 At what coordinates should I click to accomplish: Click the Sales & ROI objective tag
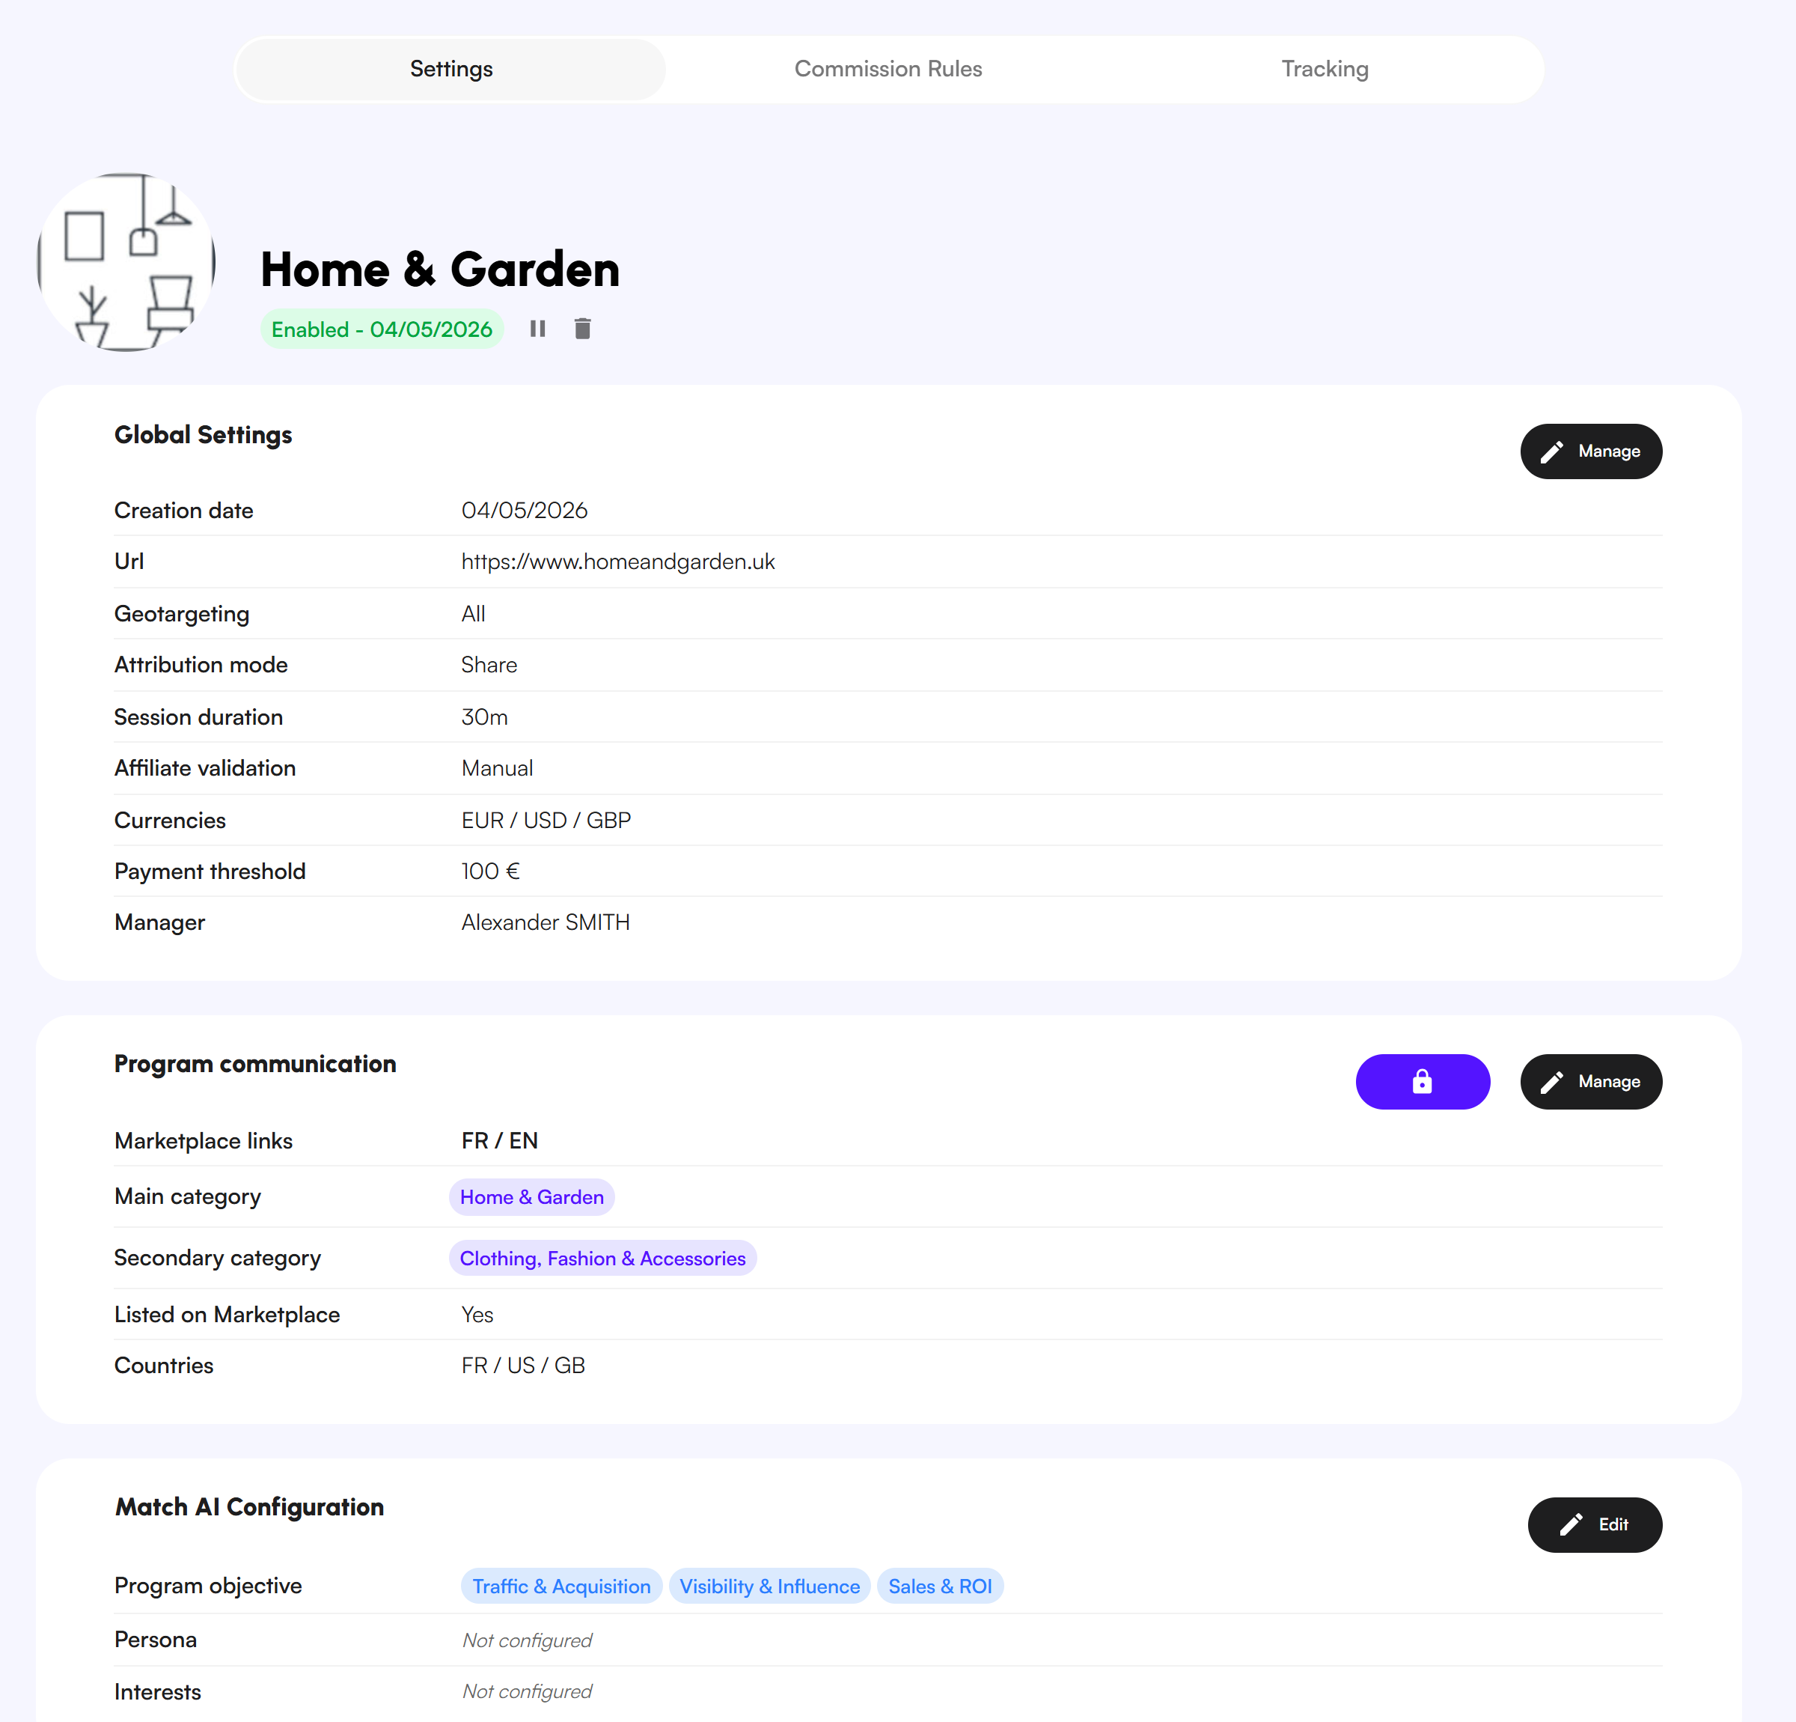pos(940,1586)
